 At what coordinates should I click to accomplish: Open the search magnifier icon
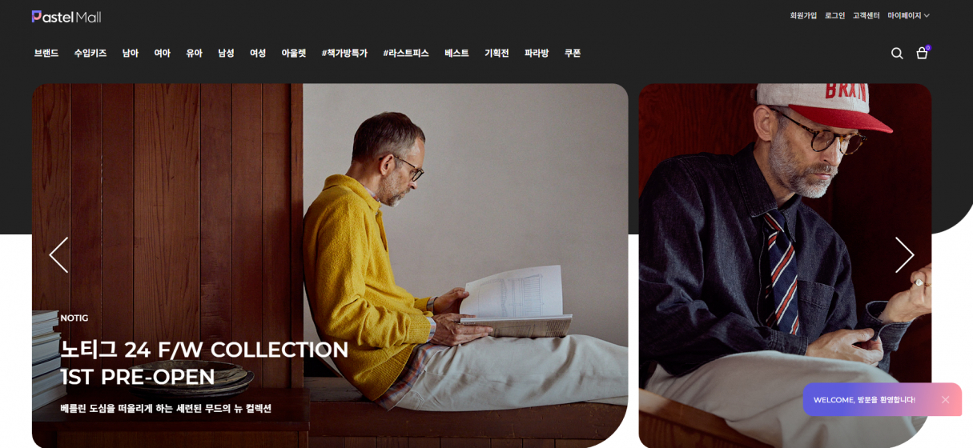[x=897, y=53]
